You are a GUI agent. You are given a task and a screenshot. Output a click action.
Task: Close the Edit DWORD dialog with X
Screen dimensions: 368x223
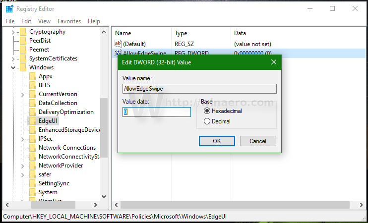coord(274,62)
